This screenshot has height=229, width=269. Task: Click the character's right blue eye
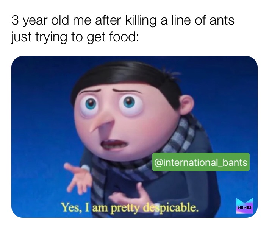[129, 102]
